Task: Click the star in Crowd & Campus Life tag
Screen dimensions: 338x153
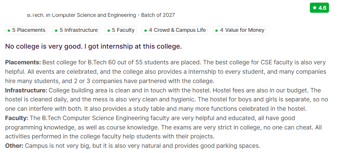Action: point(145,30)
